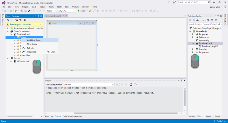228x123 pixels.
Task: Refresh the Server Explorer tree
Action: click(8, 20)
